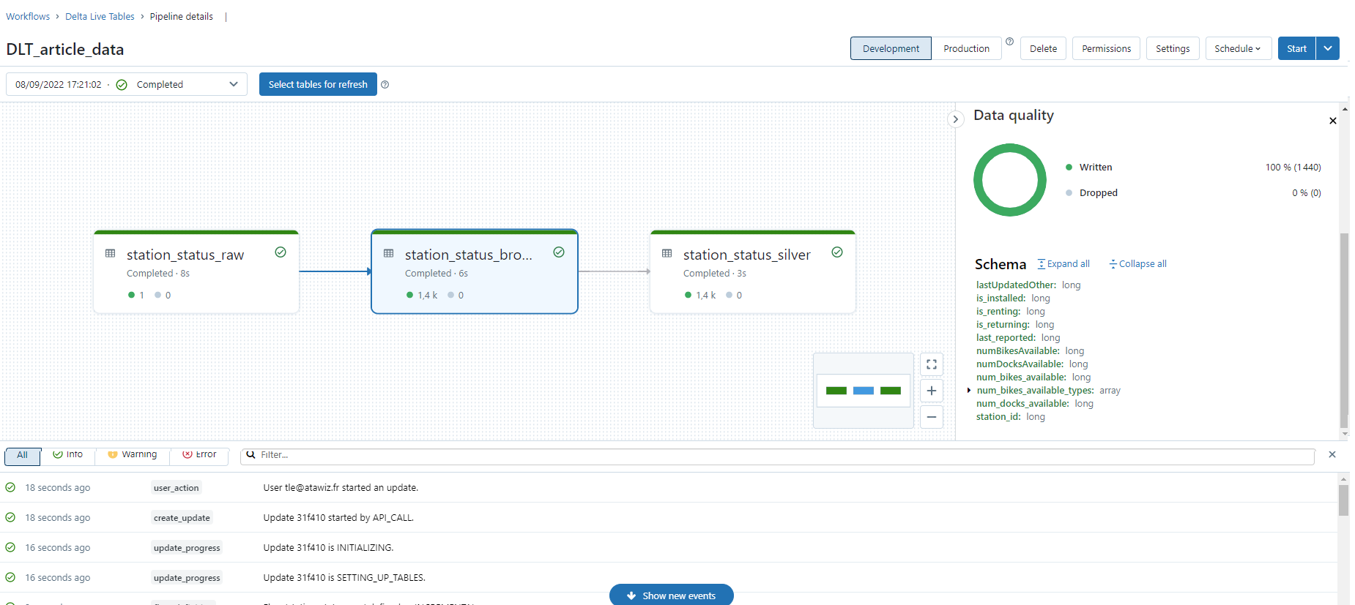Switch pipeline to Production mode

(x=965, y=49)
